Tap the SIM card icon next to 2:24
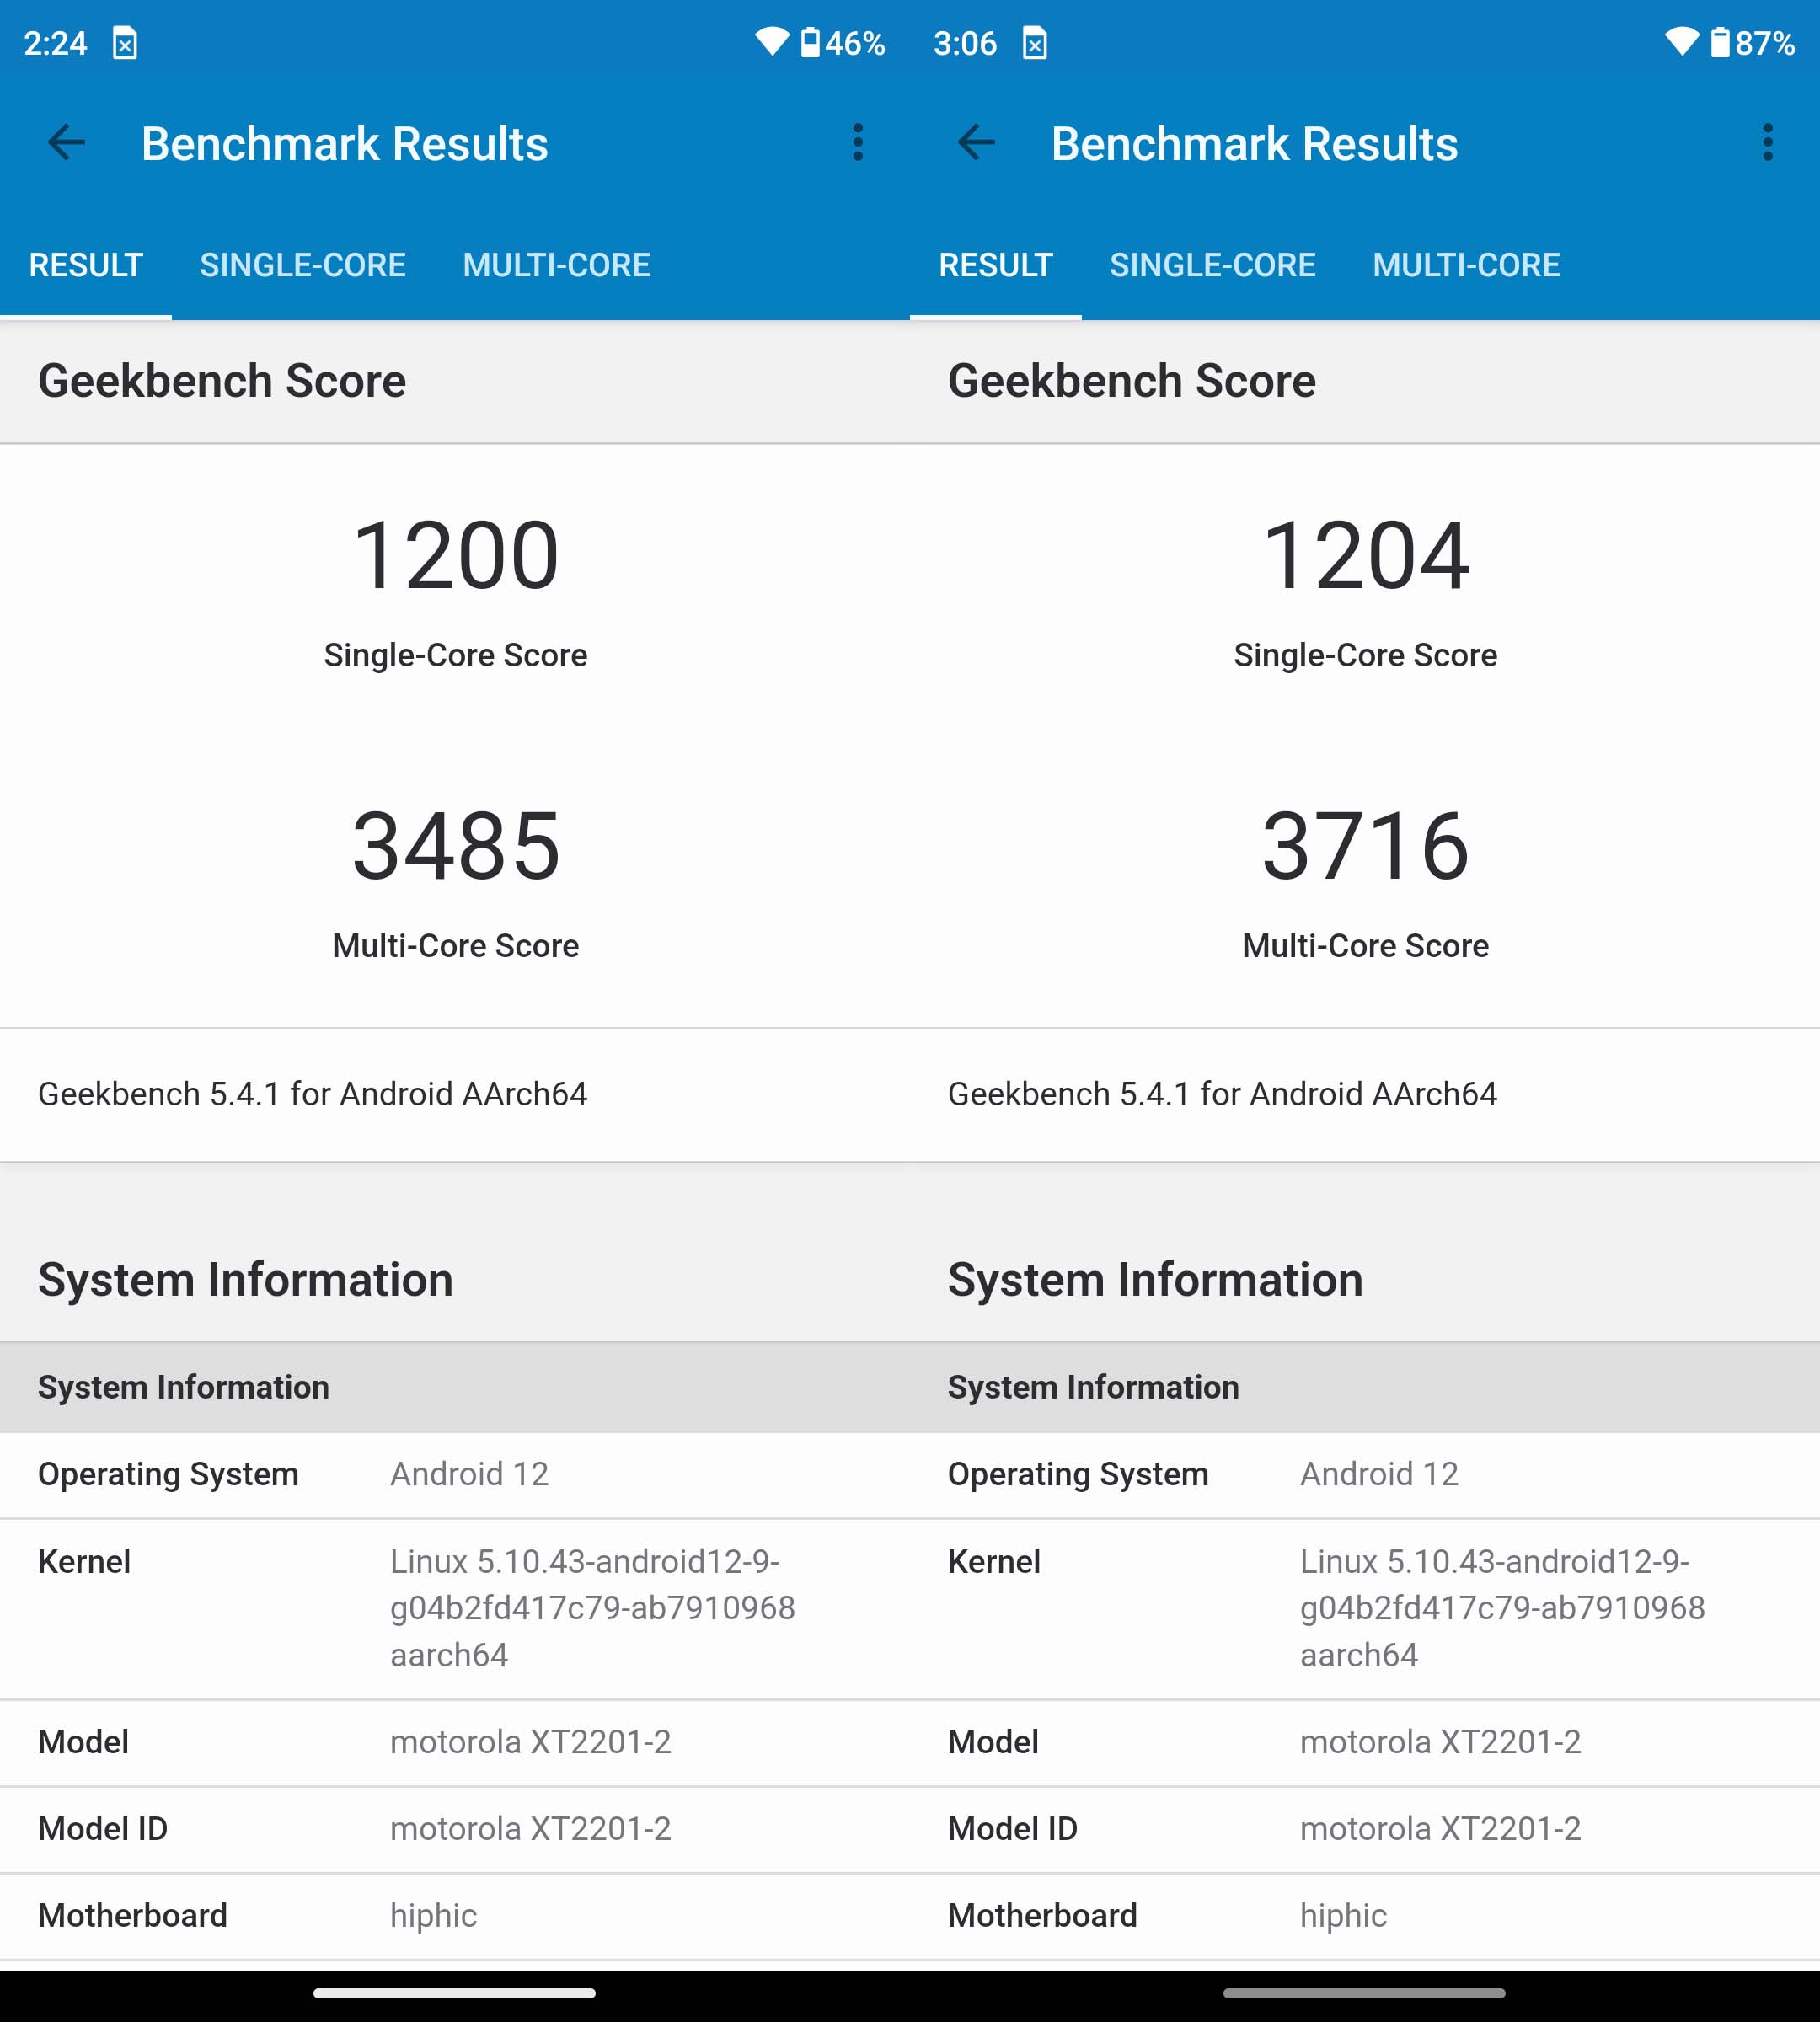The image size is (1820, 2022). [x=125, y=44]
